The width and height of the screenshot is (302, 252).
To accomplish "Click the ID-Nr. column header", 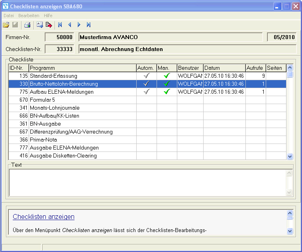I will point(19,68).
